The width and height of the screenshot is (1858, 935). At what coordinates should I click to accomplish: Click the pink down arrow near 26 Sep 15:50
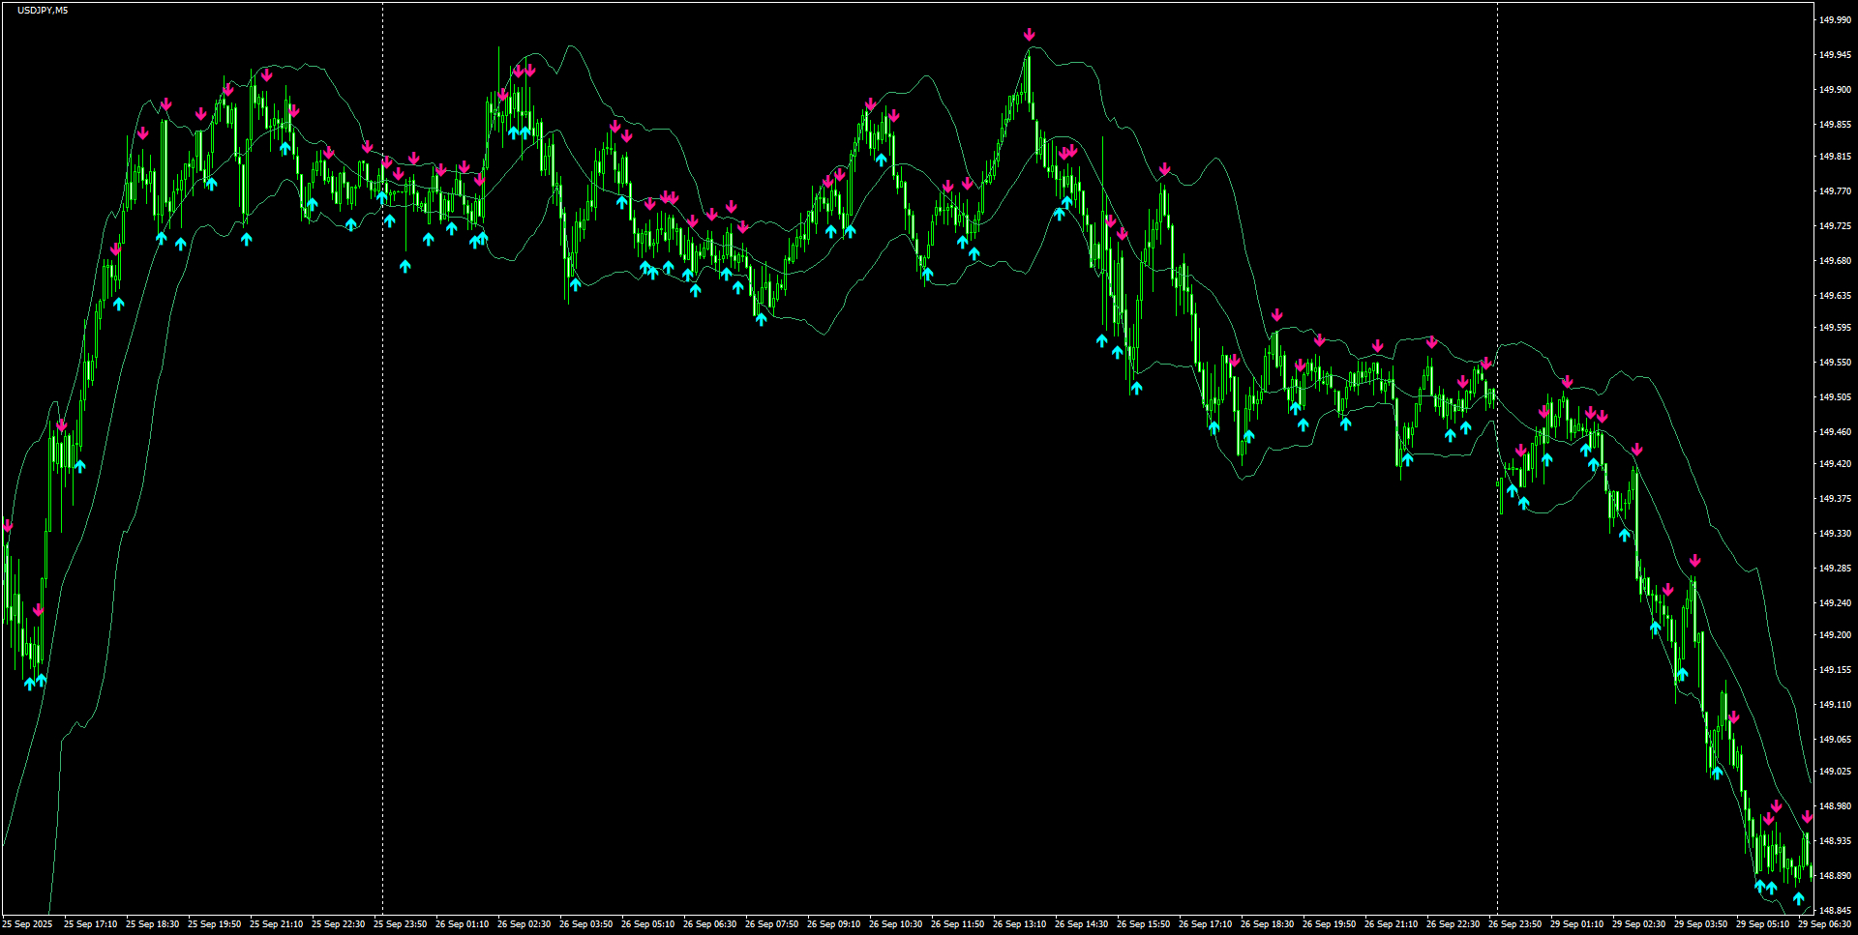point(1164,166)
